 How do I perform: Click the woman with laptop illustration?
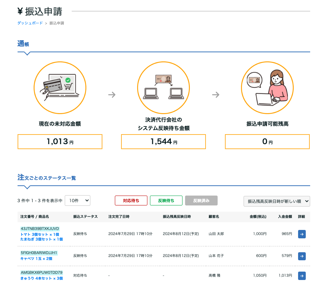267,88
